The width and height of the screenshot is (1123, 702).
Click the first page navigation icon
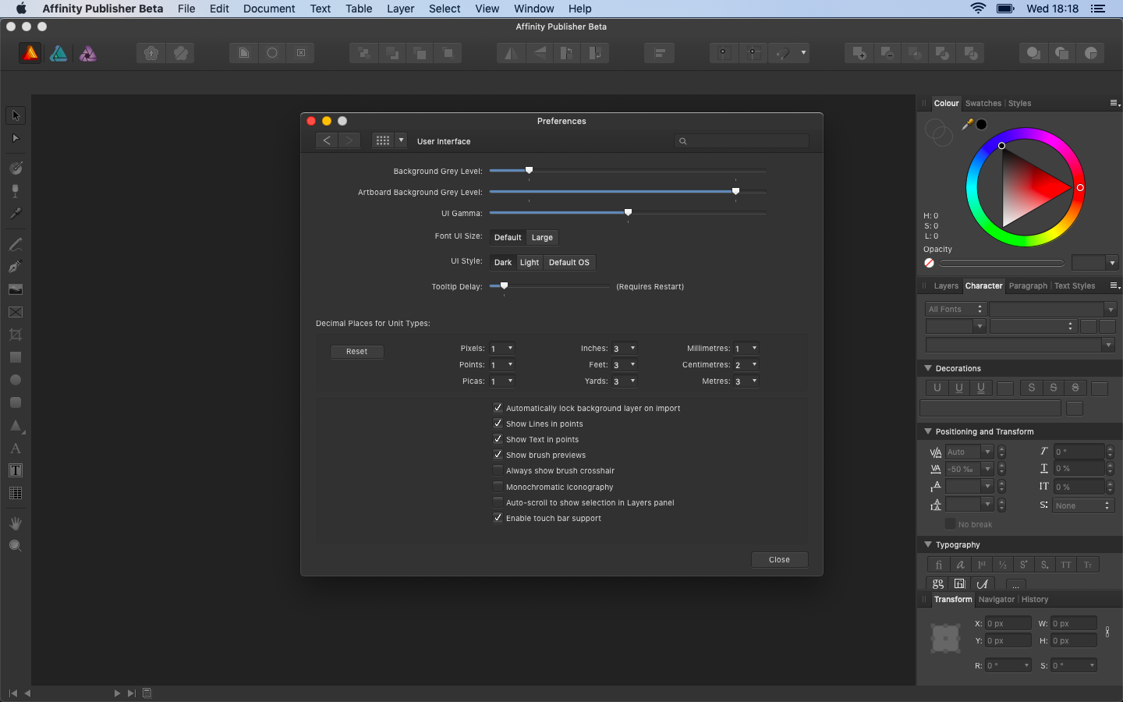[12, 693]
